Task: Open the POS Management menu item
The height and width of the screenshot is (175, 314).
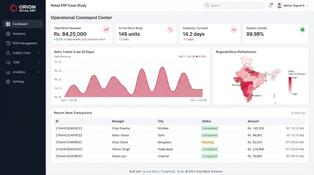Action: click(x=23, y=43)
